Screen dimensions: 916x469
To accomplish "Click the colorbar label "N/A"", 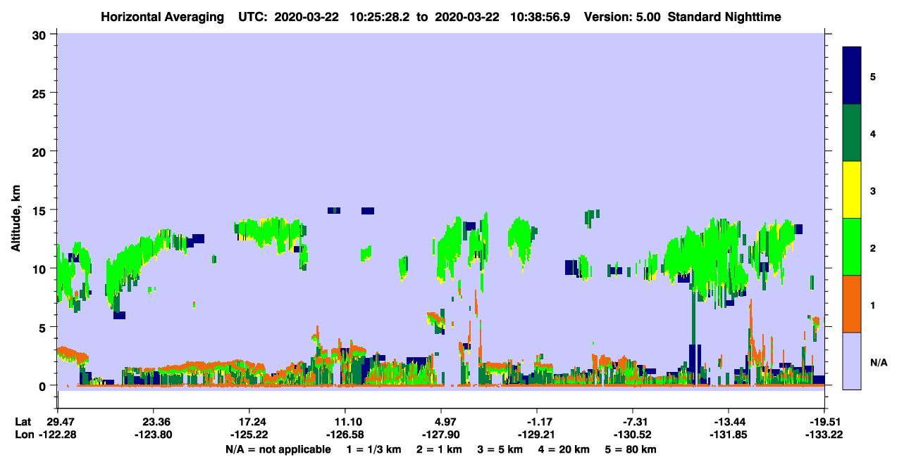I will [x=879, y=362].
